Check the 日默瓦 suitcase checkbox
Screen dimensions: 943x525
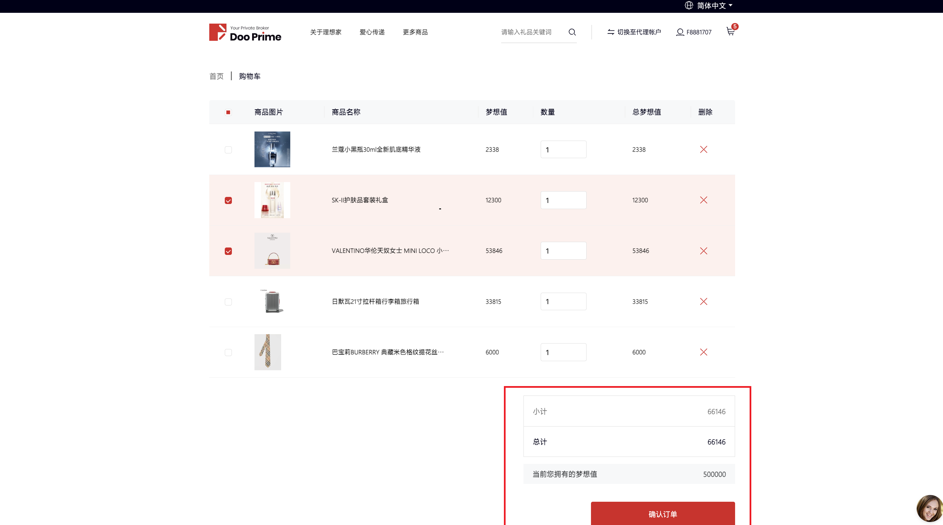[x=228, y=302]
